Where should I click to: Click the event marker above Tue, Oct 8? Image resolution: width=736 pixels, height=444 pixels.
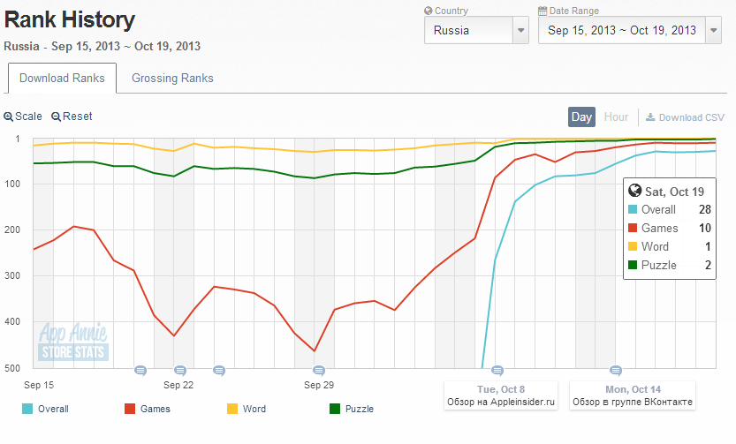pyautogui.click(x=497, y=371)
